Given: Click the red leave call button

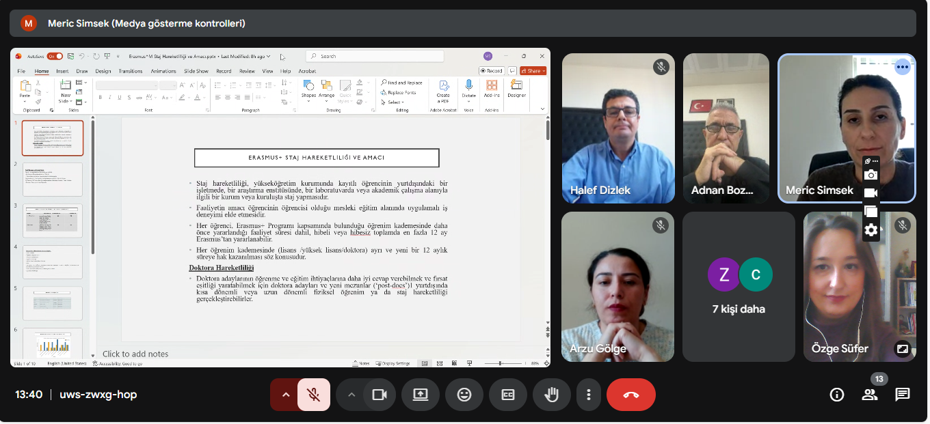Looking at the screenshot, I should coord(630,395).
